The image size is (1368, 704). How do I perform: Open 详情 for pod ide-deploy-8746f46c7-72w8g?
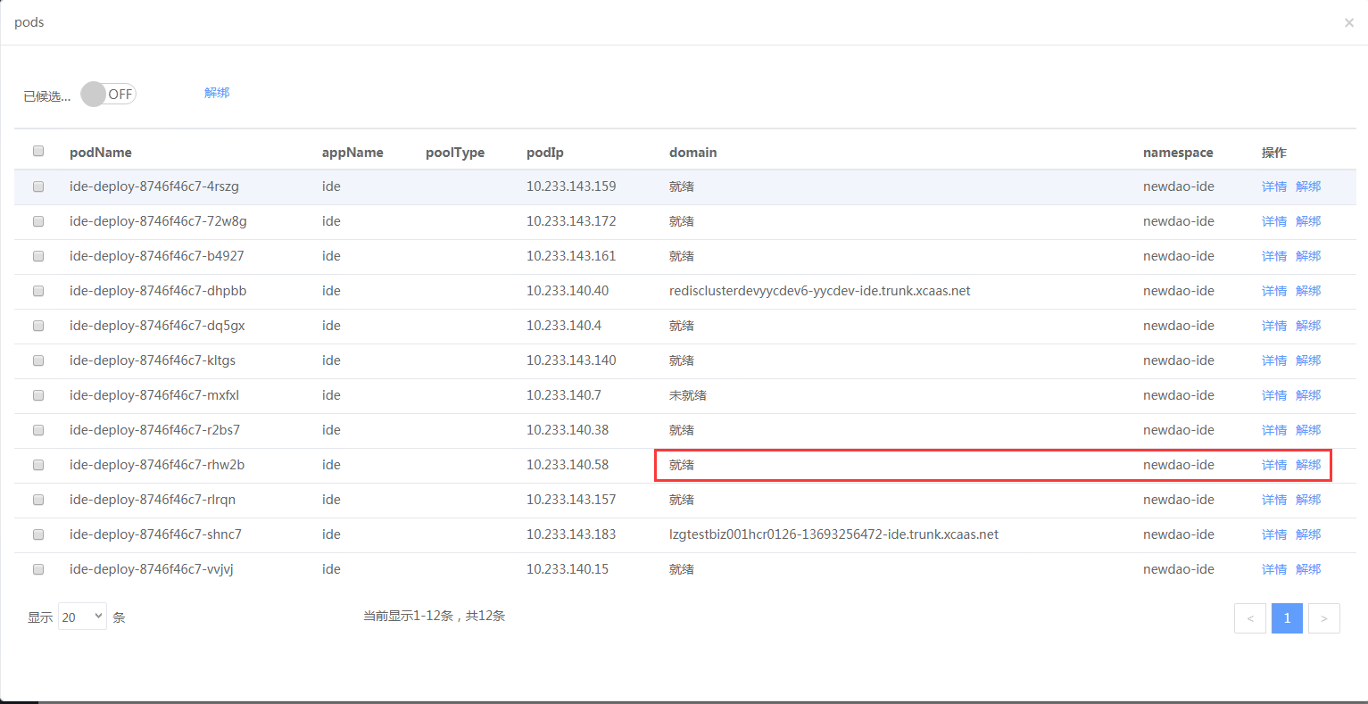pos(1273,221)
